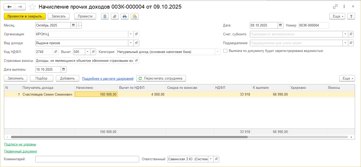Click Пересчитать сотрудника button

161,78
